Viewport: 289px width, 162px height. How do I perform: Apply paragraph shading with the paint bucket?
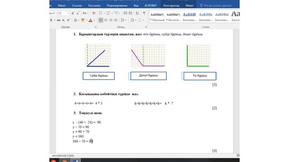132,20
